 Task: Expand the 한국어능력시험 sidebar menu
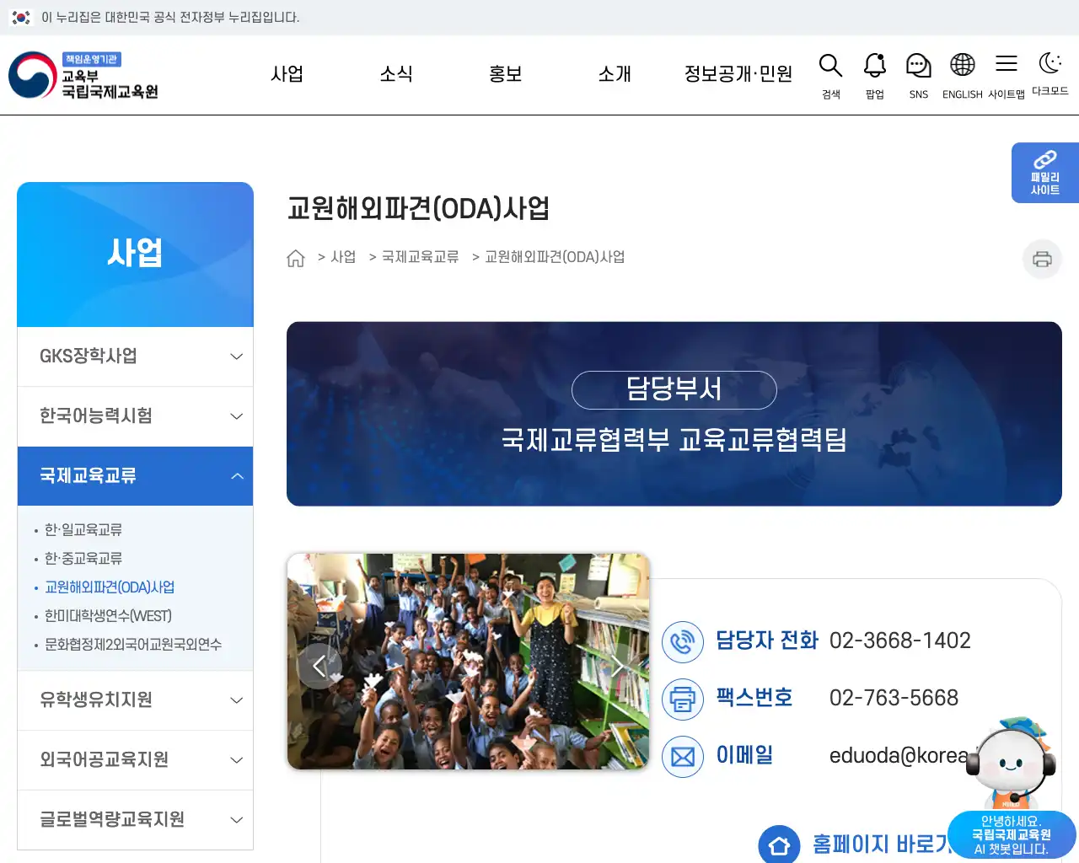(135, 416)
